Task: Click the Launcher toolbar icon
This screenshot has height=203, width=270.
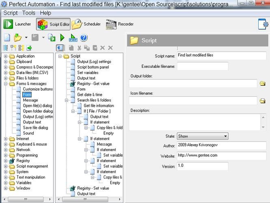Action: (9, 24)
